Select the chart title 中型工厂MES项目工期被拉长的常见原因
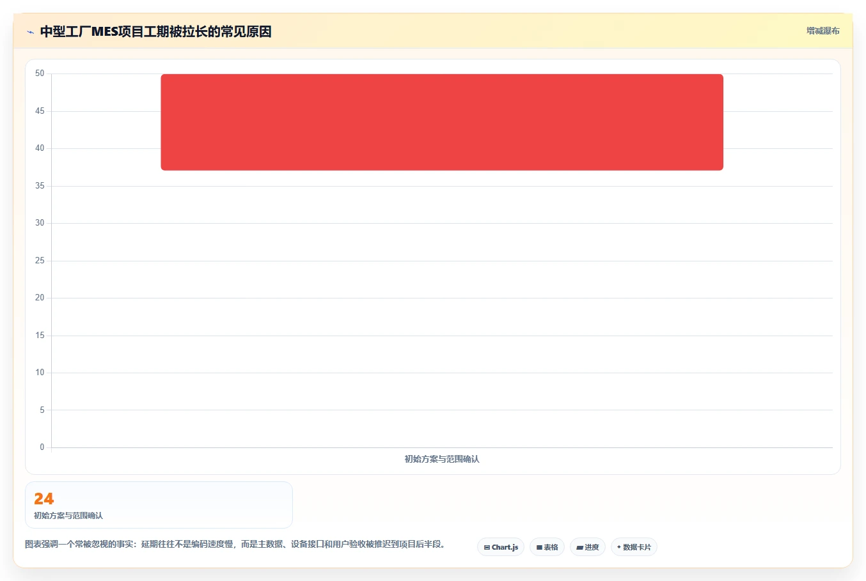The image size is (866, 581). (155, 31)
